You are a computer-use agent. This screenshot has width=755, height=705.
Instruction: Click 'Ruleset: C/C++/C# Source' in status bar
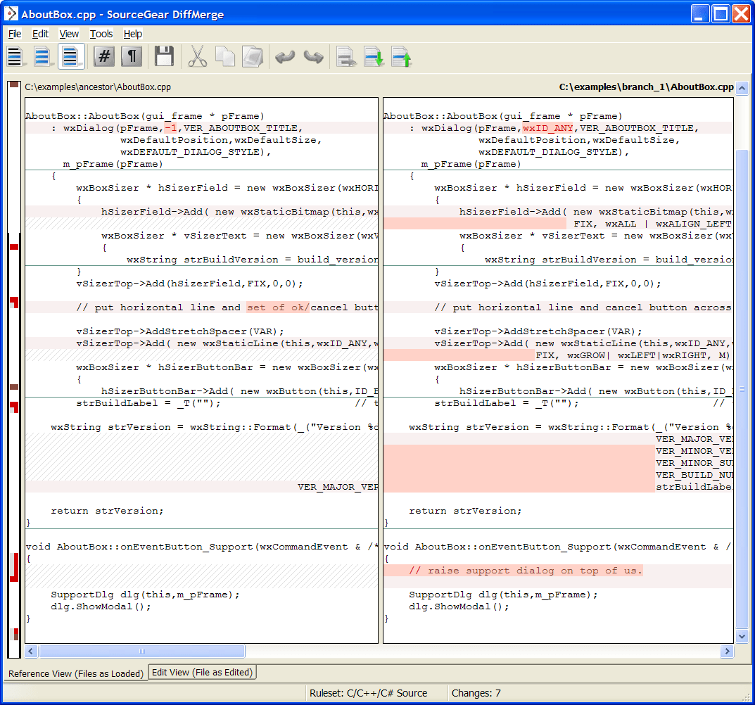pos(368,693)
